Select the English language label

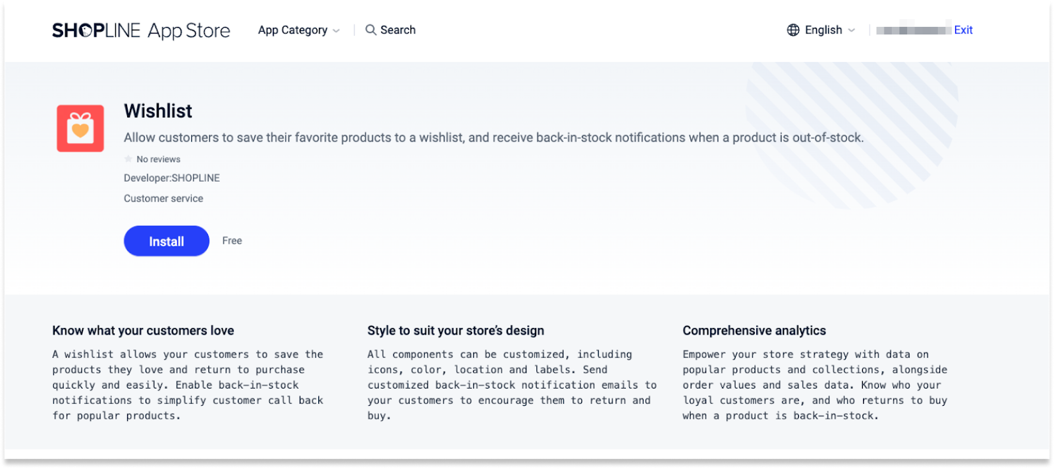click(823, 30)
